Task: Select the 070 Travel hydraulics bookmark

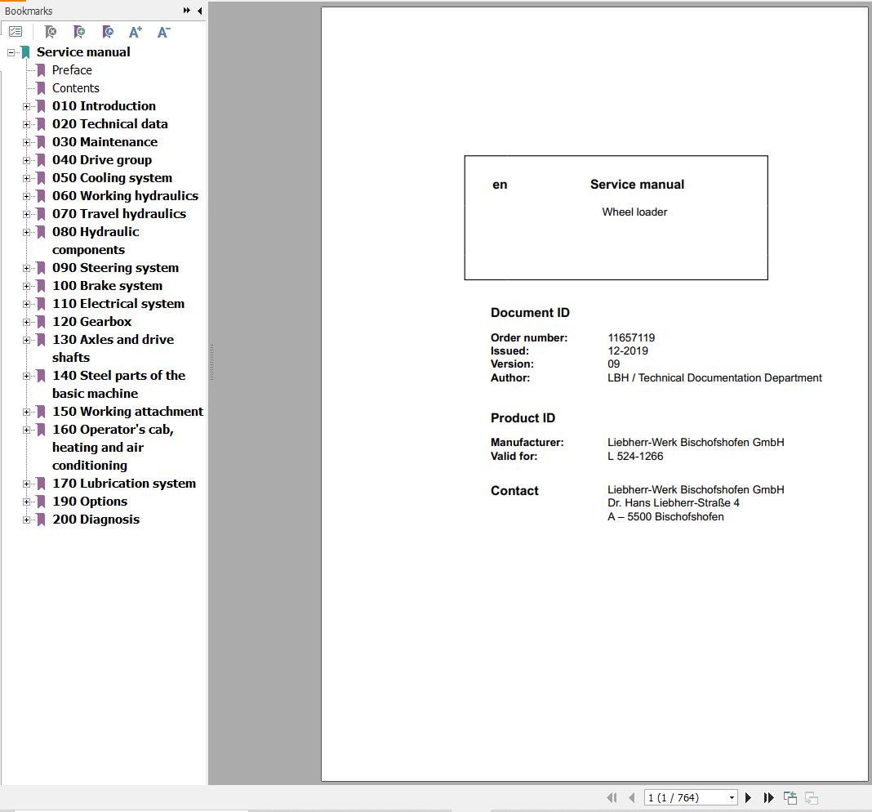Action: (x=119, y=214)
